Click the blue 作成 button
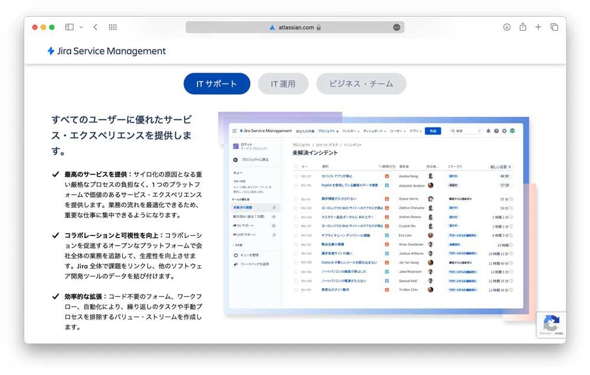Screen dimensions: 590x375 click(x=432, y=131)
